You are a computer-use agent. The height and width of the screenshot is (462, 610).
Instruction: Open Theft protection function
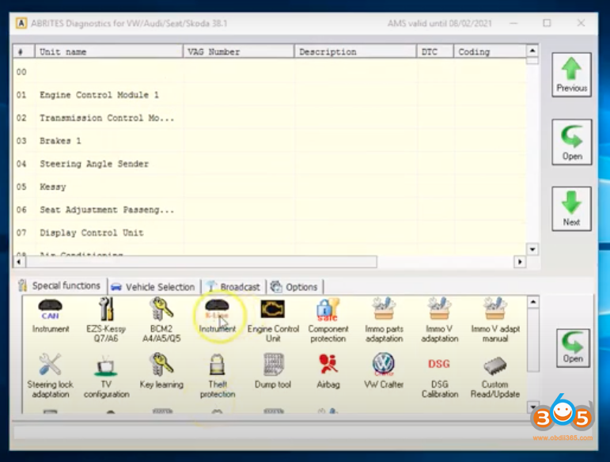[218, 376]
